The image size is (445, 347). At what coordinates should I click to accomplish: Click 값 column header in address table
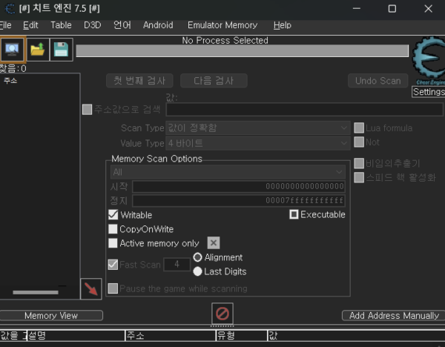pyautogui.click(x=357, y=336)
